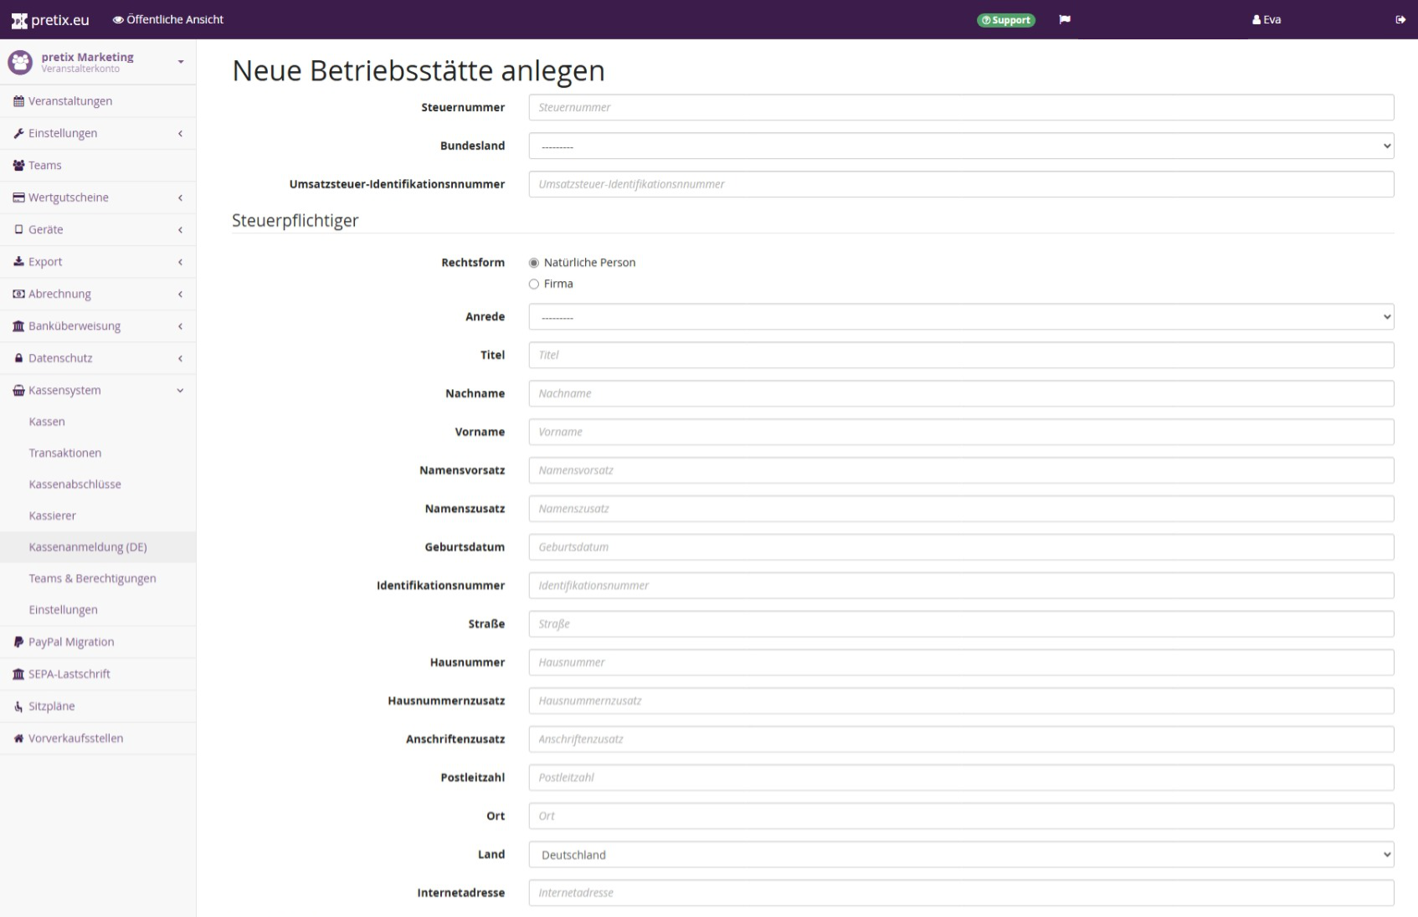Go to Transaktionen submenu item
Viewport: 1418px width, 917px height.
point(65,453)
